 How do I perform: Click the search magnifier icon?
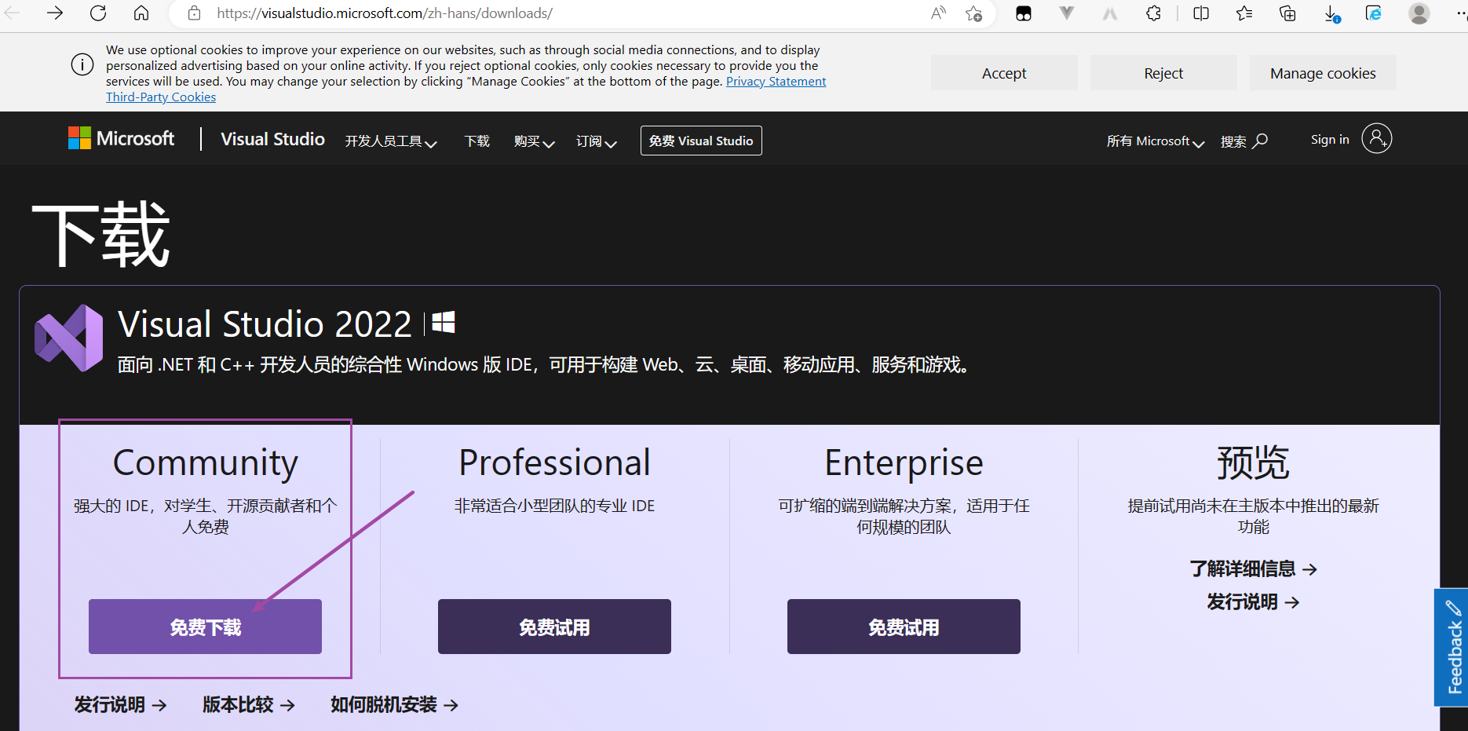[x=1260, y=141]
